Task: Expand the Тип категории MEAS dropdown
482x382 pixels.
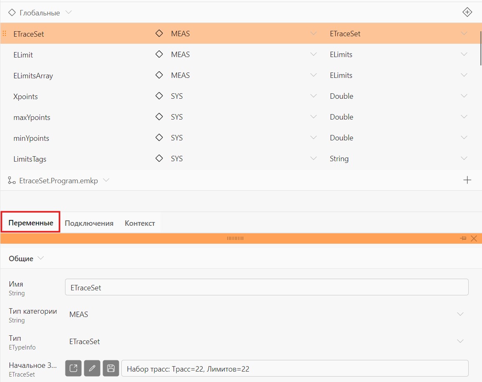Action: pos(460,314)
